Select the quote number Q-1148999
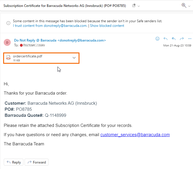This screenshot has width=193, height=169. pyautogui.click(x=55, y=115)
